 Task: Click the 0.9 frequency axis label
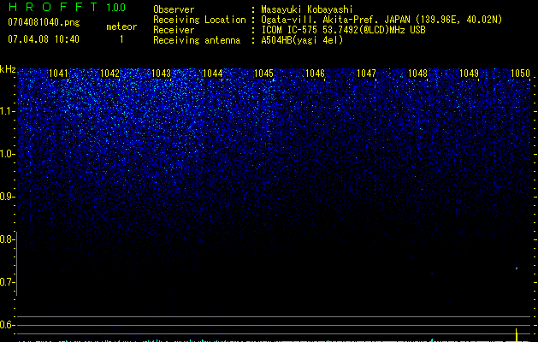(7, 197)
